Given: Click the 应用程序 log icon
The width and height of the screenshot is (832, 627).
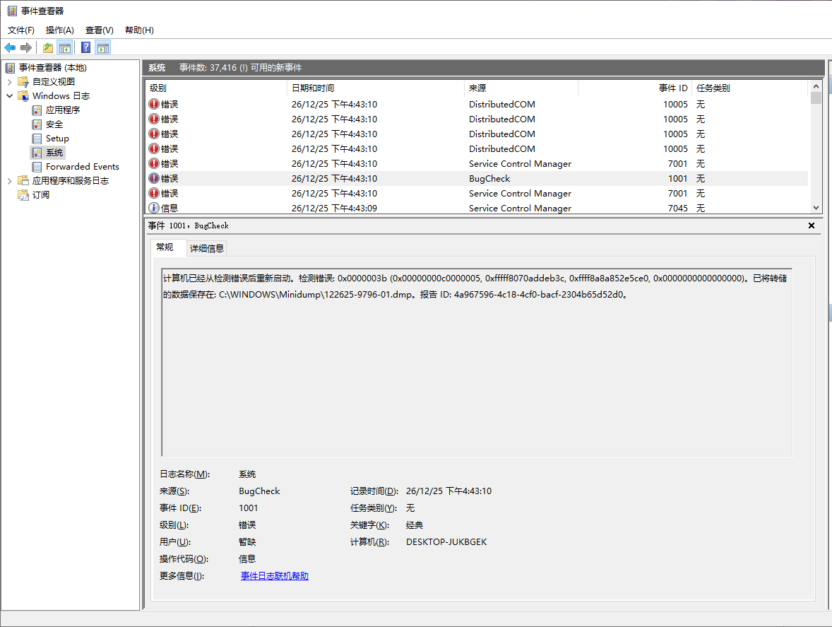Looking at the screenshot, I should click(37, 110).
